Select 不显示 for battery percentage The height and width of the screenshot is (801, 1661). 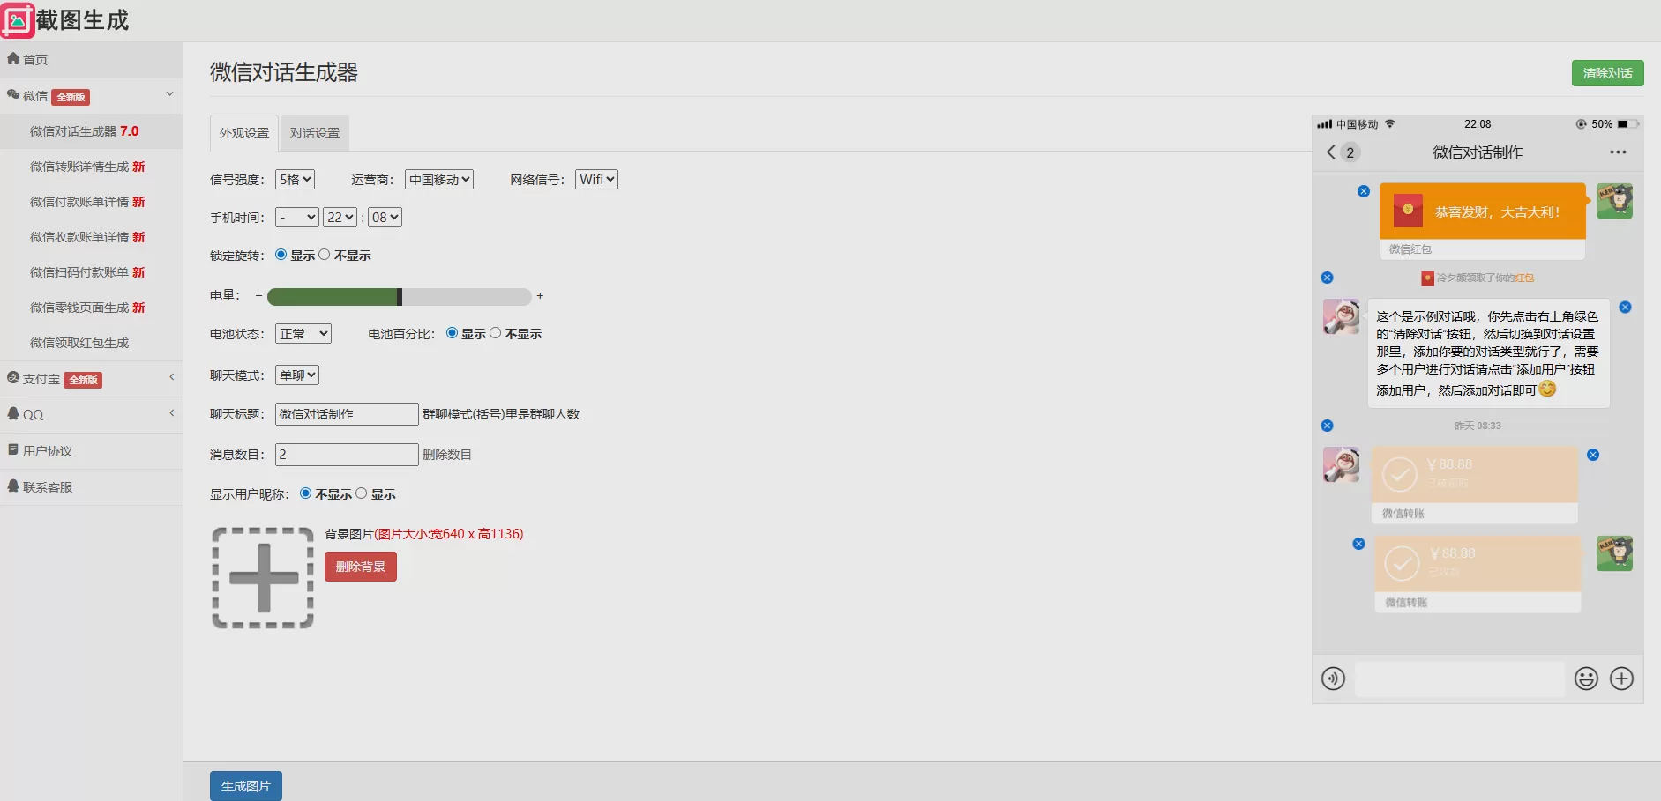[496, 333]
